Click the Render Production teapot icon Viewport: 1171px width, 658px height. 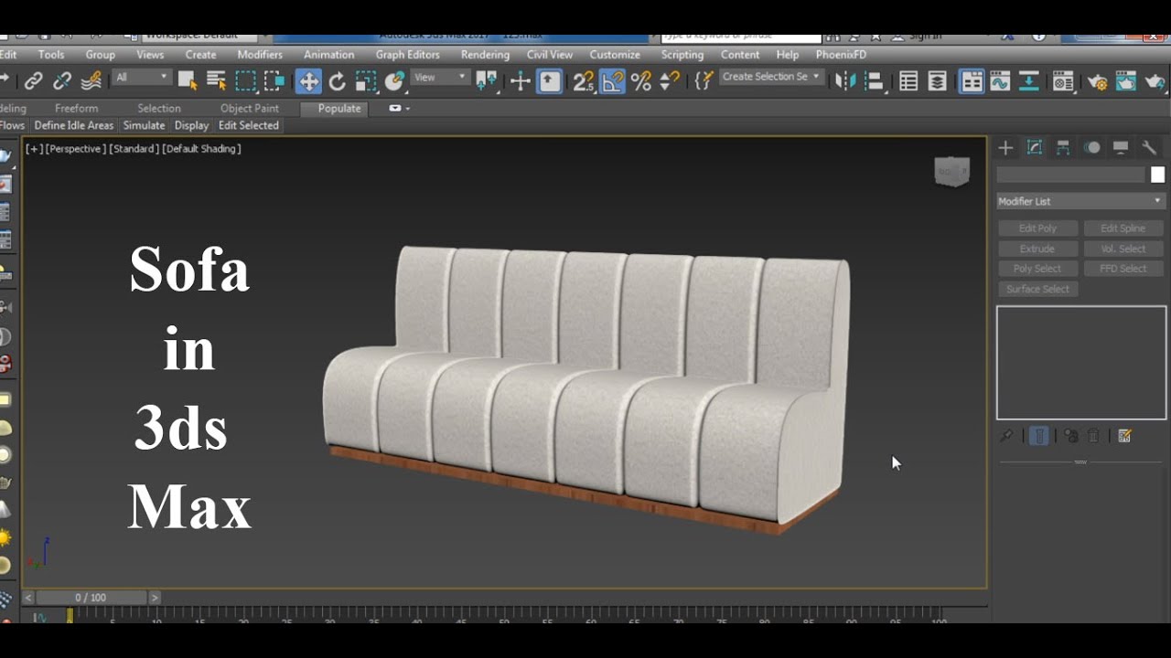pyautogui.click(x=1155, y=81)
